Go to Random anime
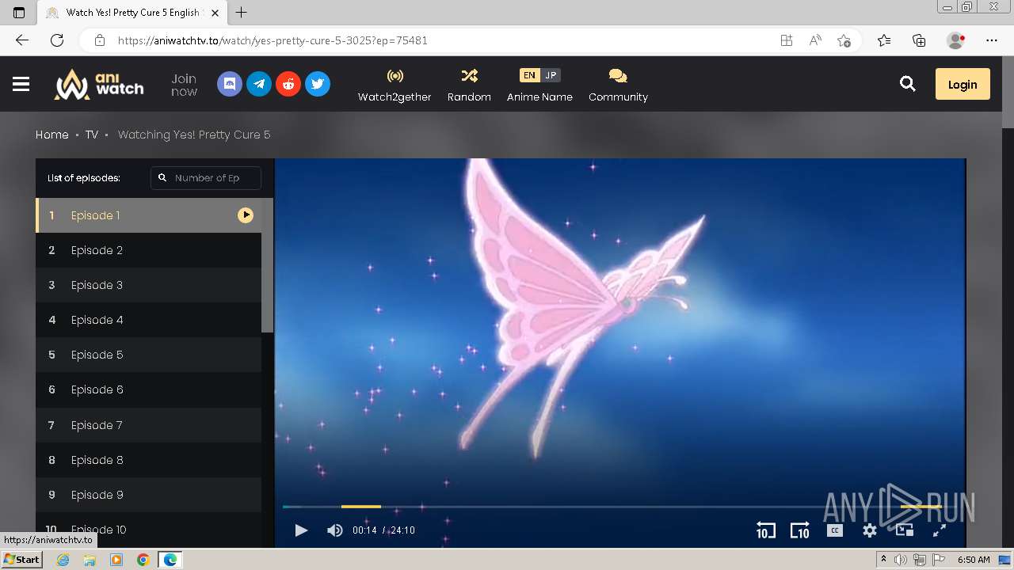The image size is (1014, 570). [469, 85]
